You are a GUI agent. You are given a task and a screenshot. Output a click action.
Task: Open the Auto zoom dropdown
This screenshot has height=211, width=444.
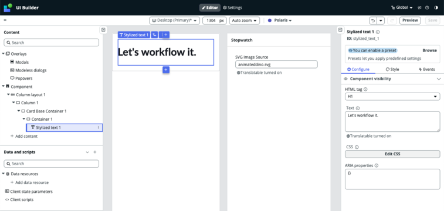[x=245, y=21]
